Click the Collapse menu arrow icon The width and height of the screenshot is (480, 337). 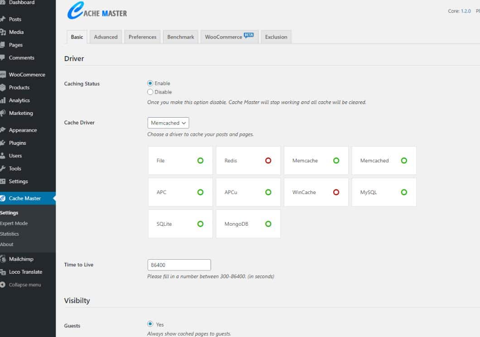pyautogui.click(x=2, y=285)
